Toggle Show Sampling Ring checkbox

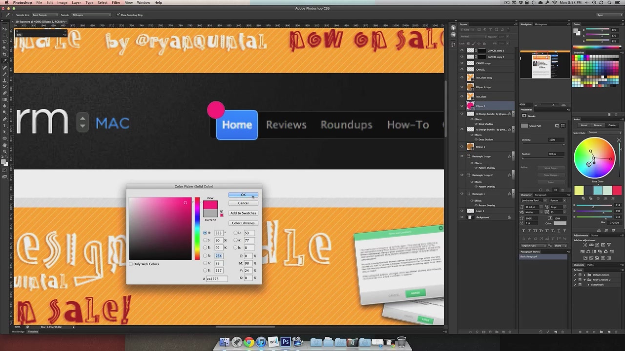(x=118, y=15)
